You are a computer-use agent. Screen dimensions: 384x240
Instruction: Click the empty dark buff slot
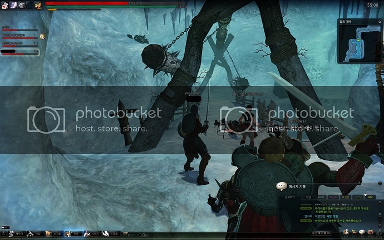(30, 6)
